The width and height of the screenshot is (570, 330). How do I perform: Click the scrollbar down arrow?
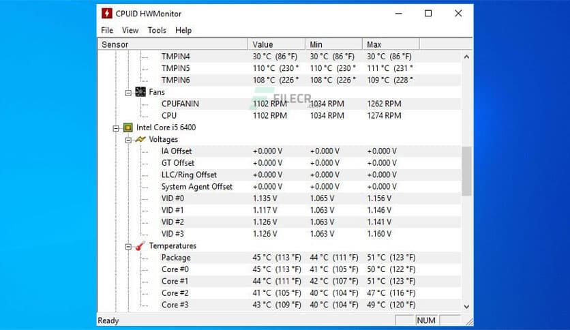click(466, 307)
